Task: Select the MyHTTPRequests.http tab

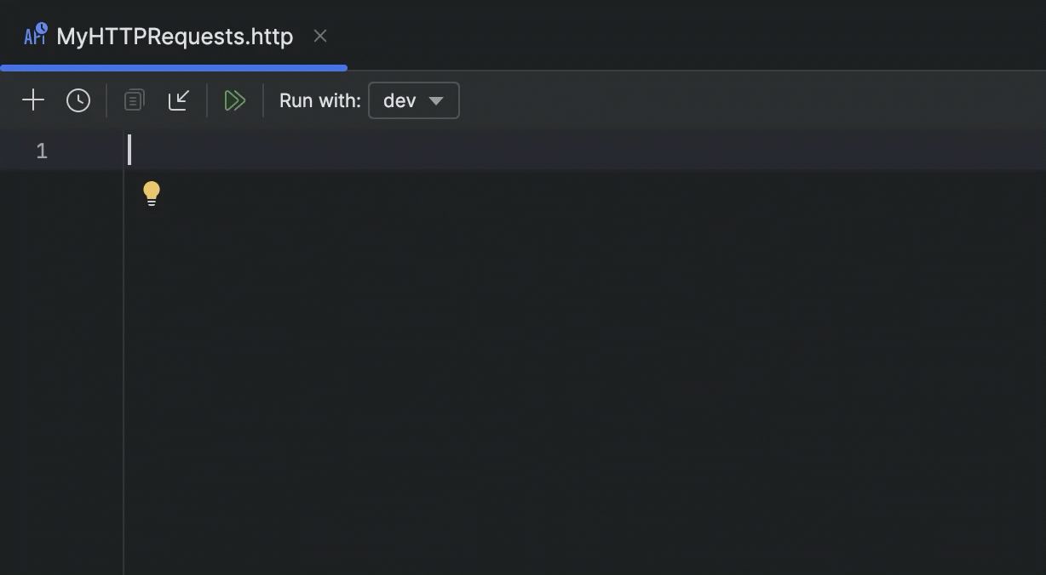Action: pos(174,36)
